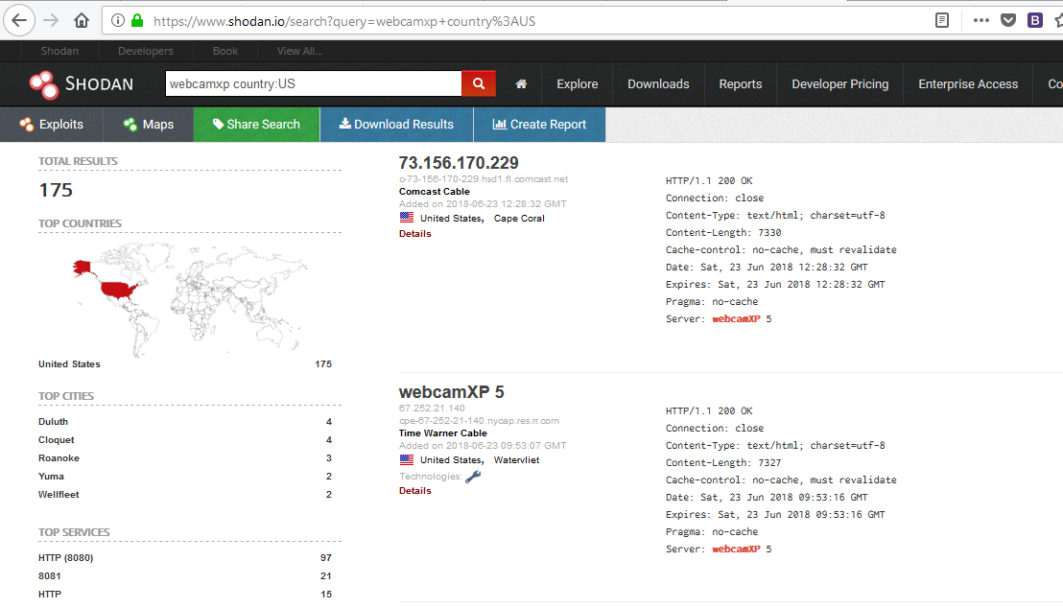Click the Watervliet city label
Viewport: 1063px width, 608px height.
pos(516,459)
